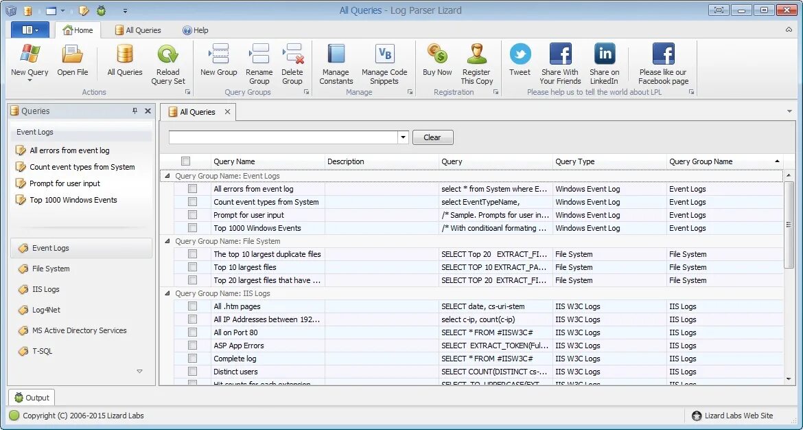The width and height of the screenshot is (803, 430).
Task: Open quick access toolbar customize dropdown
Action: click(x=125, y=10)
